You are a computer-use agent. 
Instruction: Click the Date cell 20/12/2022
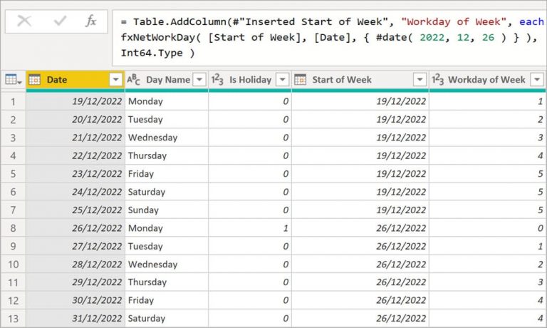(75, 120)
